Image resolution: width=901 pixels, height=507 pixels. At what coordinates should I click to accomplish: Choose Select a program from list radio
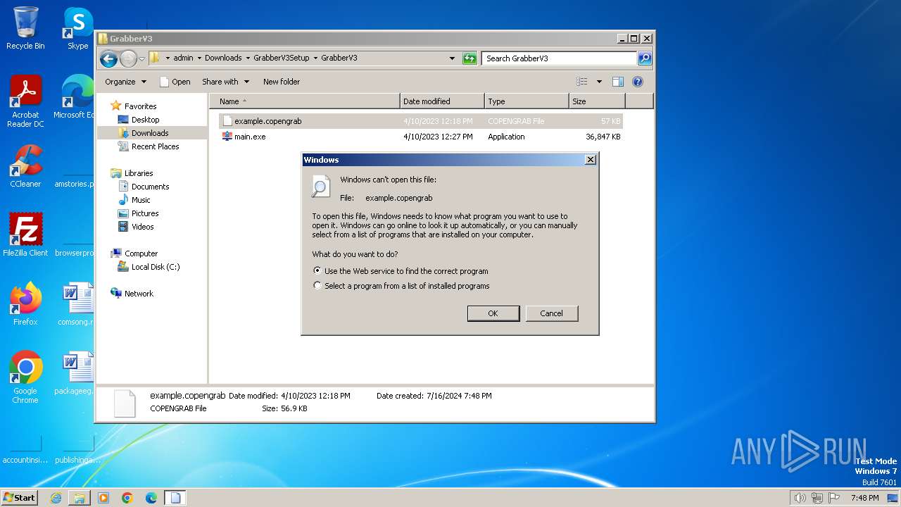[317, 286]
